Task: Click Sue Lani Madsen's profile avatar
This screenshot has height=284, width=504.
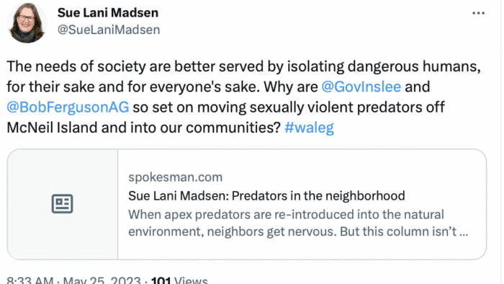Action: click(x=27, y=22)
